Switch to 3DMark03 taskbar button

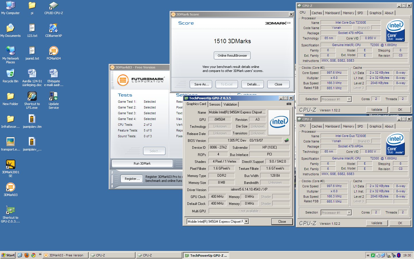click(66, 255)
